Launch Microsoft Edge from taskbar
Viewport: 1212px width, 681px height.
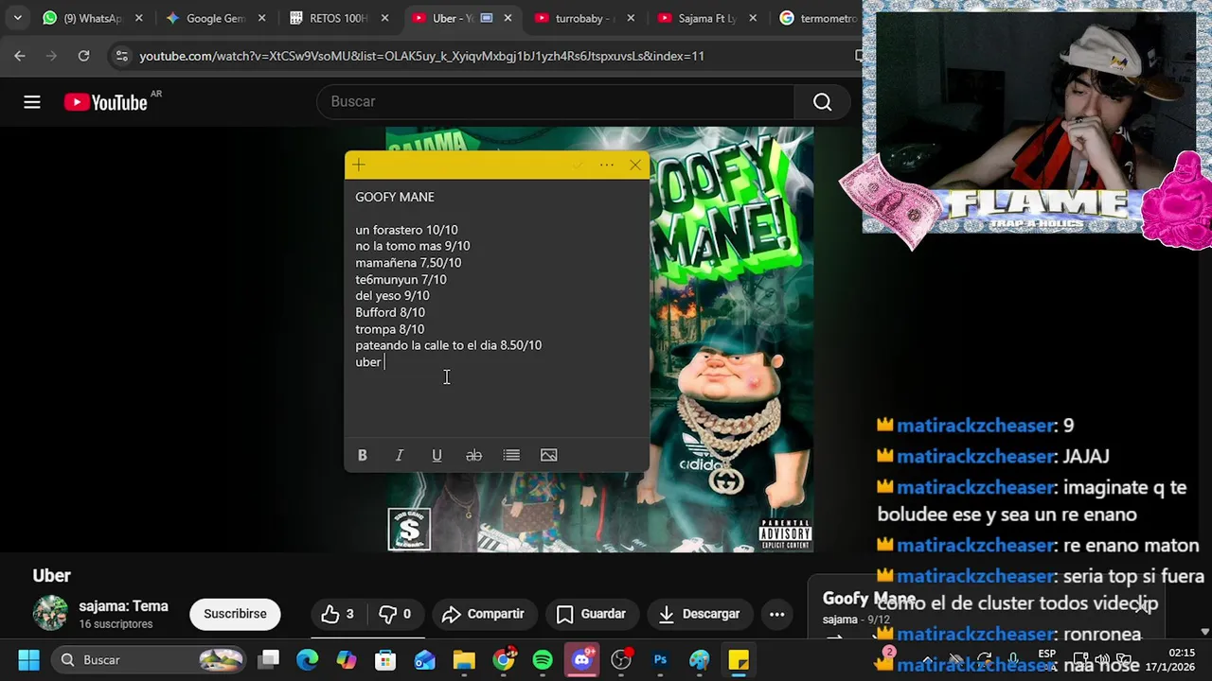[308, 659]
